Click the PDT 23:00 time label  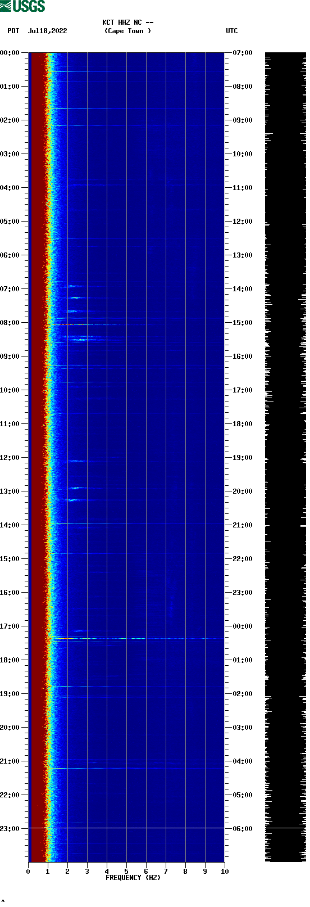tap(10, 829)
